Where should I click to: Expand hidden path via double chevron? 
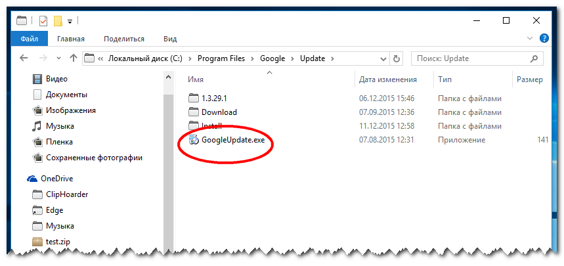pos(100,58)
